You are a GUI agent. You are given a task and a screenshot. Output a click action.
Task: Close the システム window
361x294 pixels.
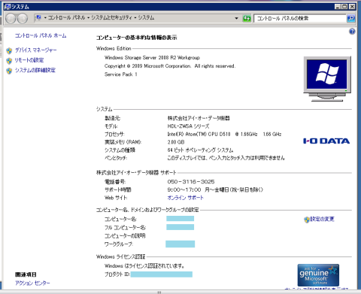click(352, 7)
